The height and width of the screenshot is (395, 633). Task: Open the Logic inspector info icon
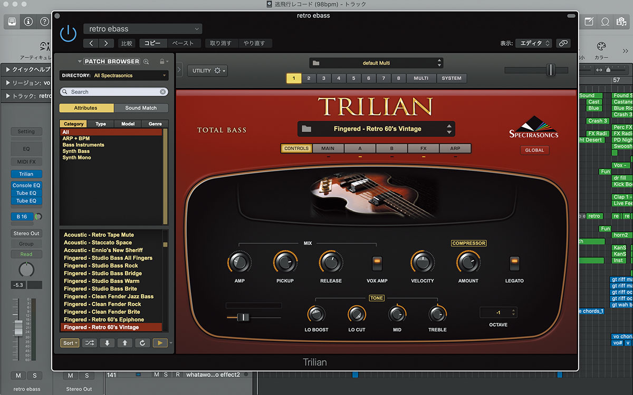28,22
